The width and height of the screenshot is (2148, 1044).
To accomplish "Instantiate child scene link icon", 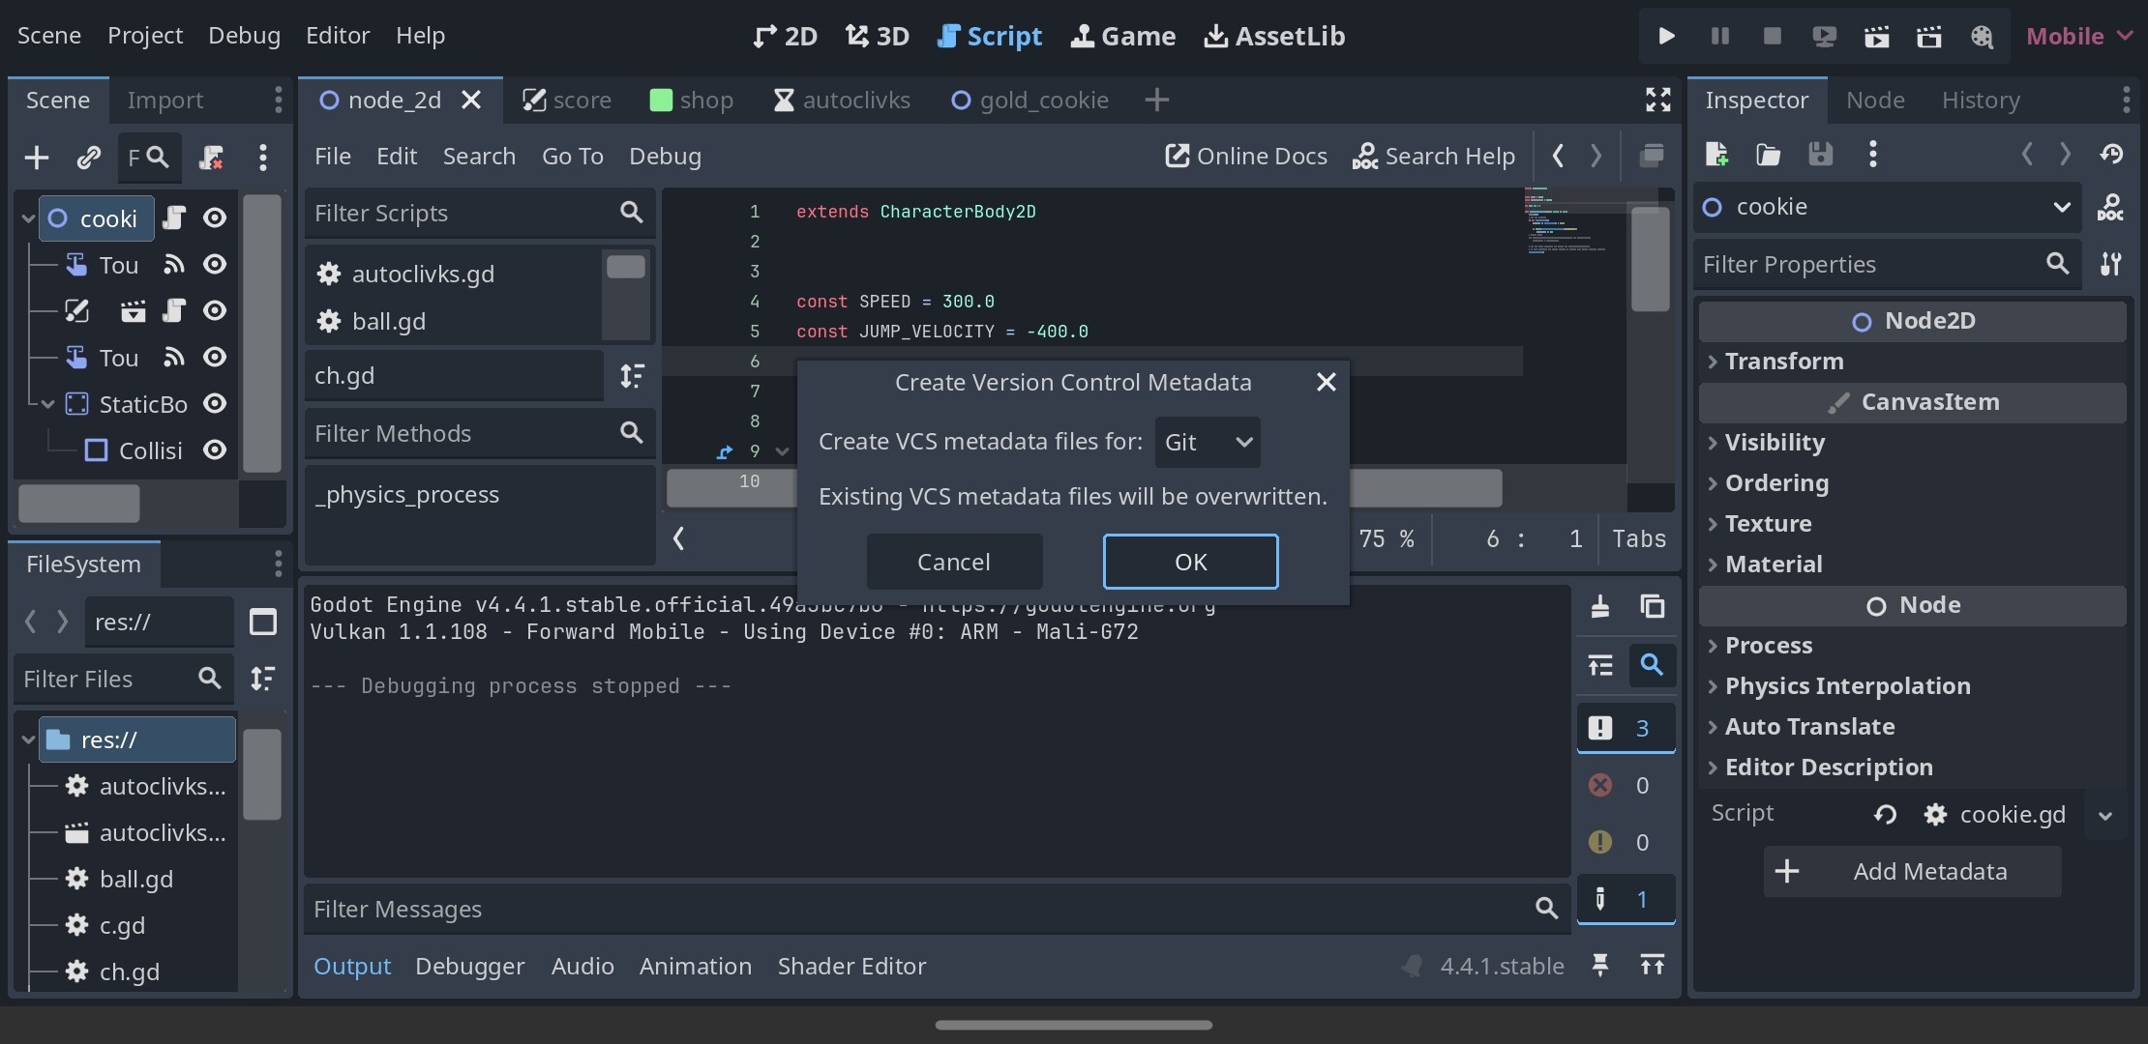I will (x=89, y=158).
